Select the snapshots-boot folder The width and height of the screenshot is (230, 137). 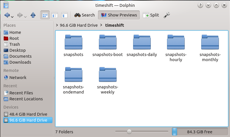[107, 45]
